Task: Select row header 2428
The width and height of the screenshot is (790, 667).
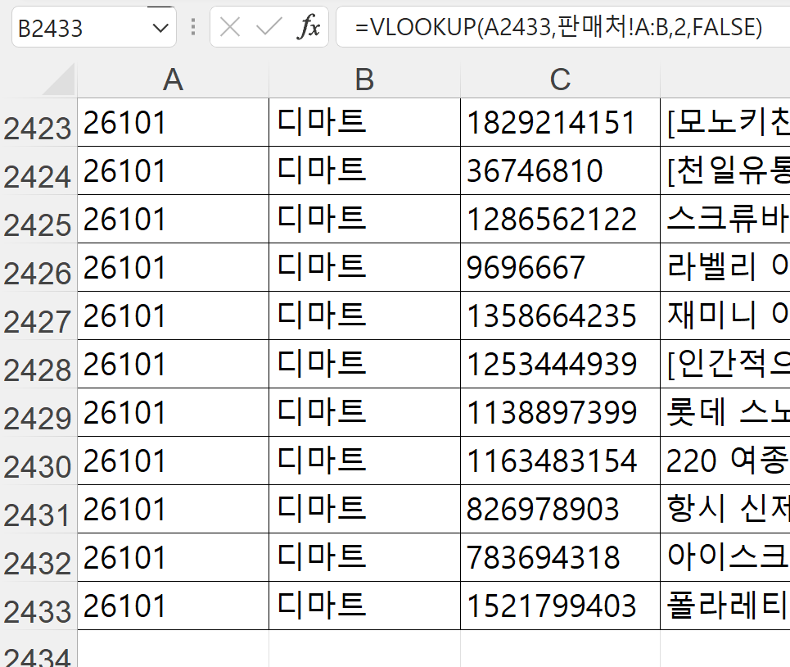Action: 38,365
